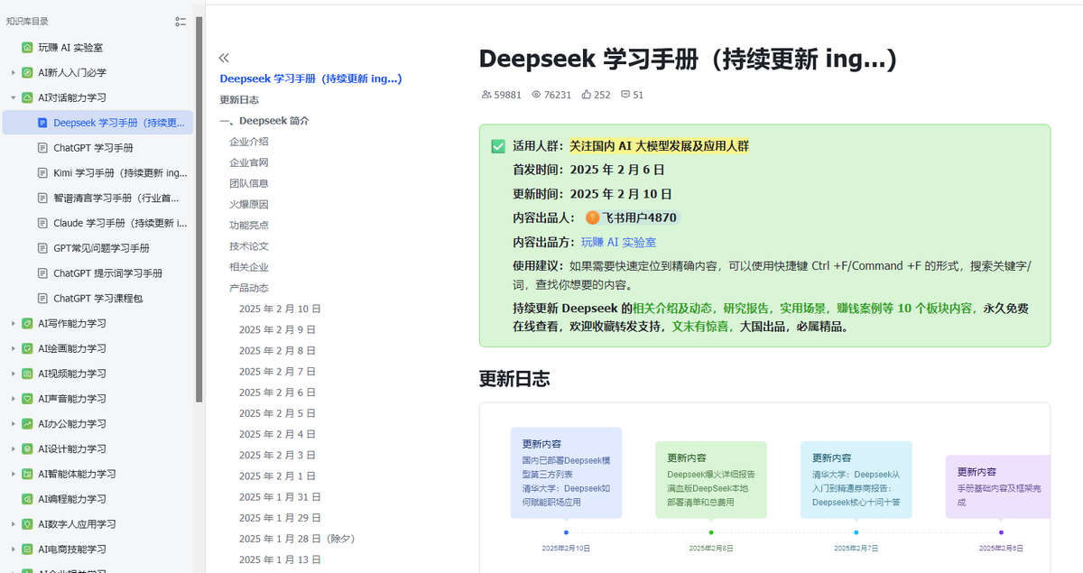
Task: Click the document icon beside ChatGPT 学习课程包
Action: pos(42,298)
